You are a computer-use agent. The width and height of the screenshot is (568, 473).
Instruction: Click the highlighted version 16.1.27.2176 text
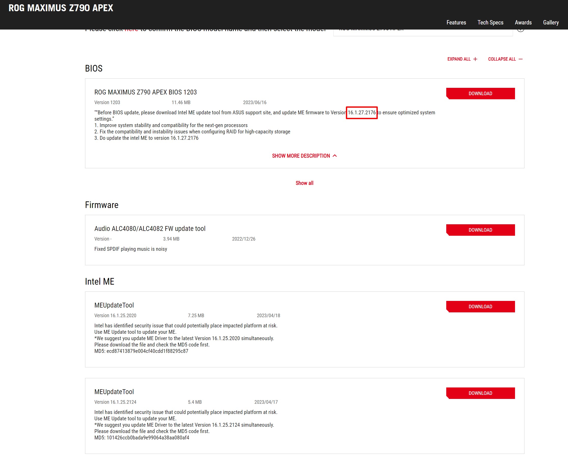pyautogui.click(x=361, y=113)
